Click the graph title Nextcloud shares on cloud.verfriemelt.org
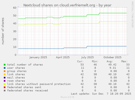Screen dimensions: 135x100 [x=67, y=5]
